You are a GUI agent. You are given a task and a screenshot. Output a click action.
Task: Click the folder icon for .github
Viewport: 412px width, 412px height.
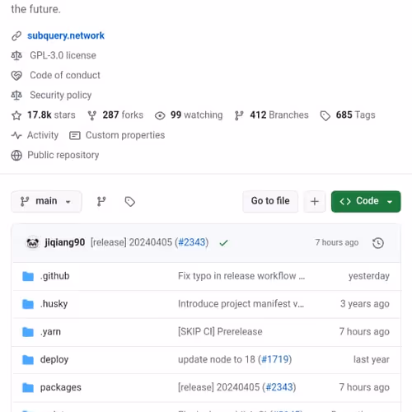[x=28, y=276]
